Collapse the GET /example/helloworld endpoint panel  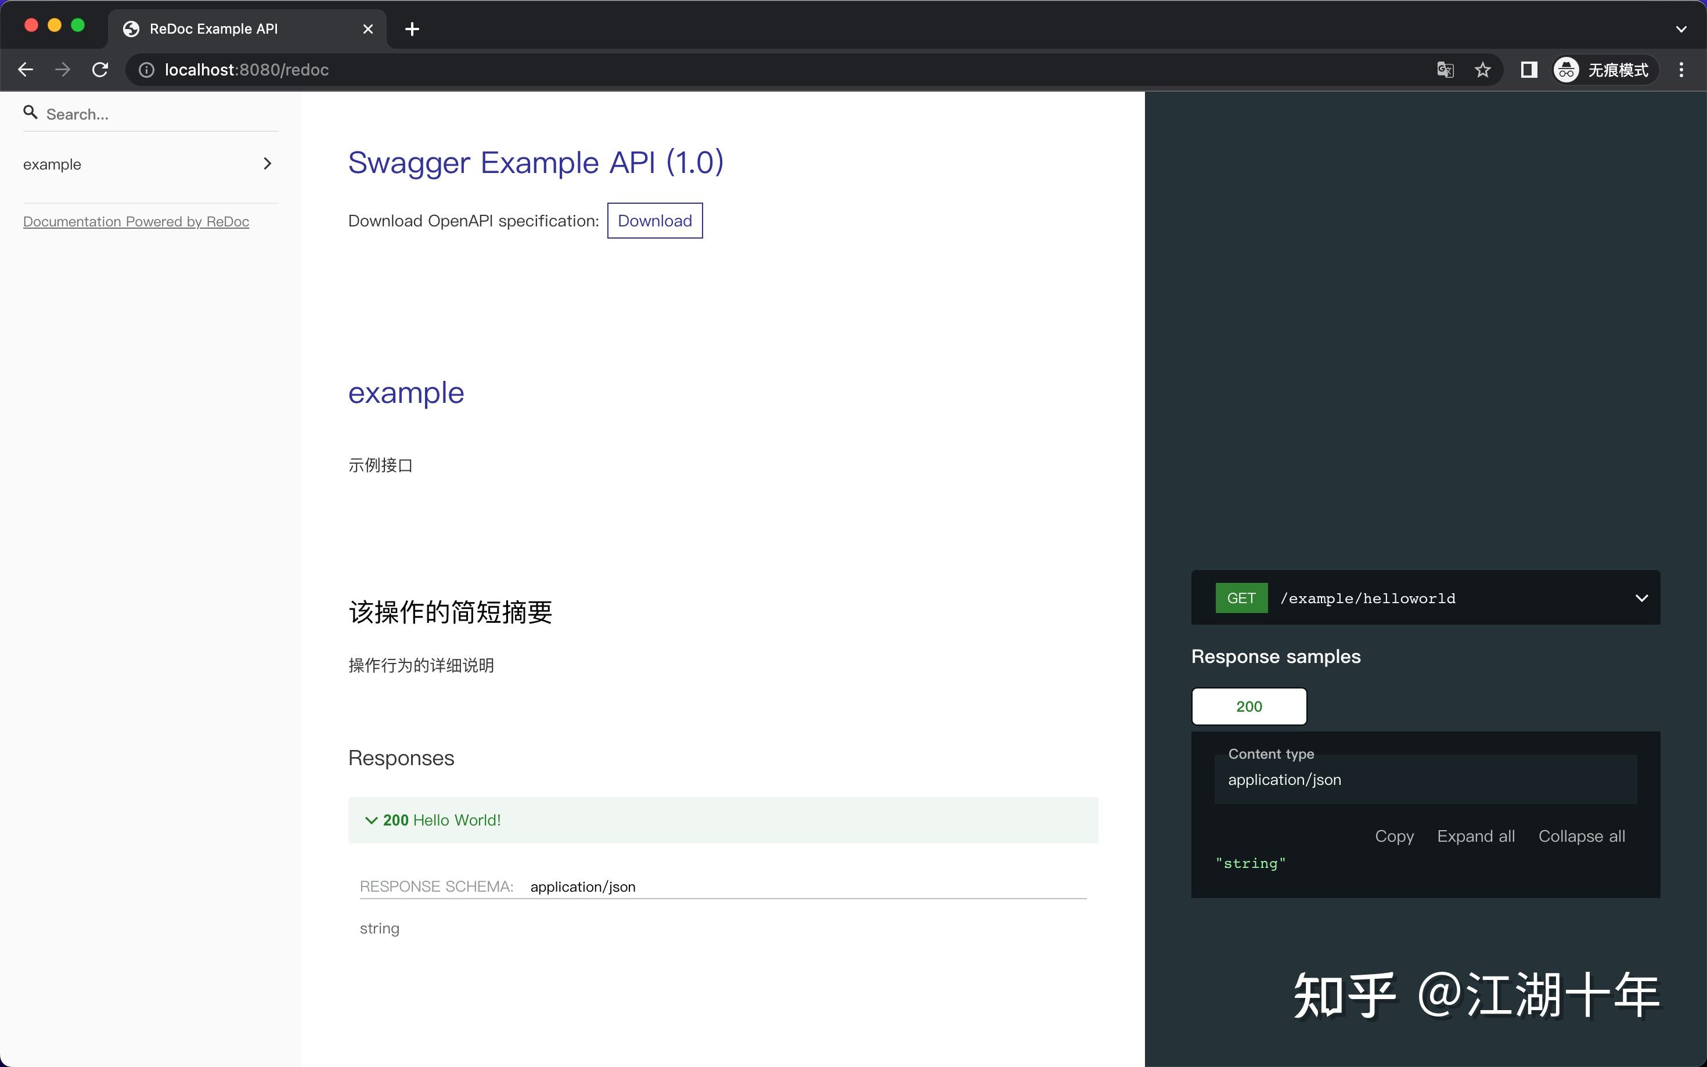[x=1641, y=598]
